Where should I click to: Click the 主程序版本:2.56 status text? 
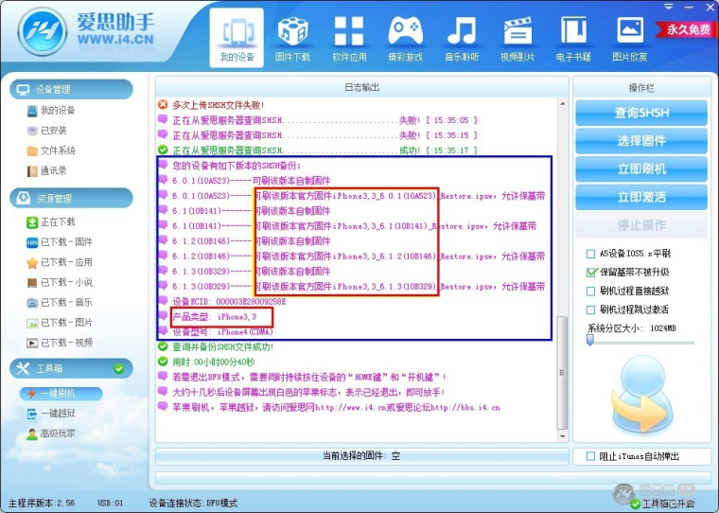click(42, 504)
